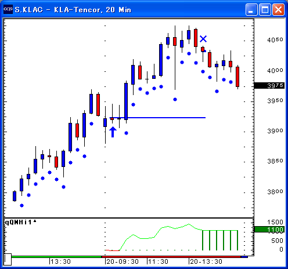Click the 1500 study scale label
This screenshot has width=288, height=269.
tap(275, 222)
